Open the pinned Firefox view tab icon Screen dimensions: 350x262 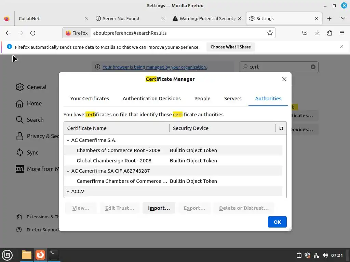pos(7,18)
